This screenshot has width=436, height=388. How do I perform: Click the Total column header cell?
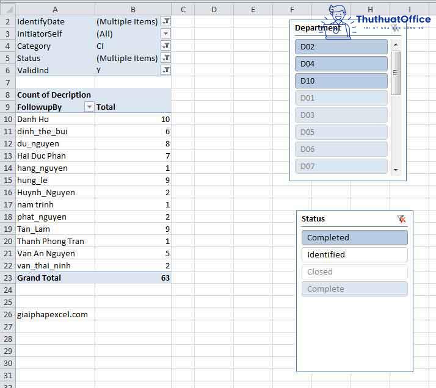(x=133, y=107)
